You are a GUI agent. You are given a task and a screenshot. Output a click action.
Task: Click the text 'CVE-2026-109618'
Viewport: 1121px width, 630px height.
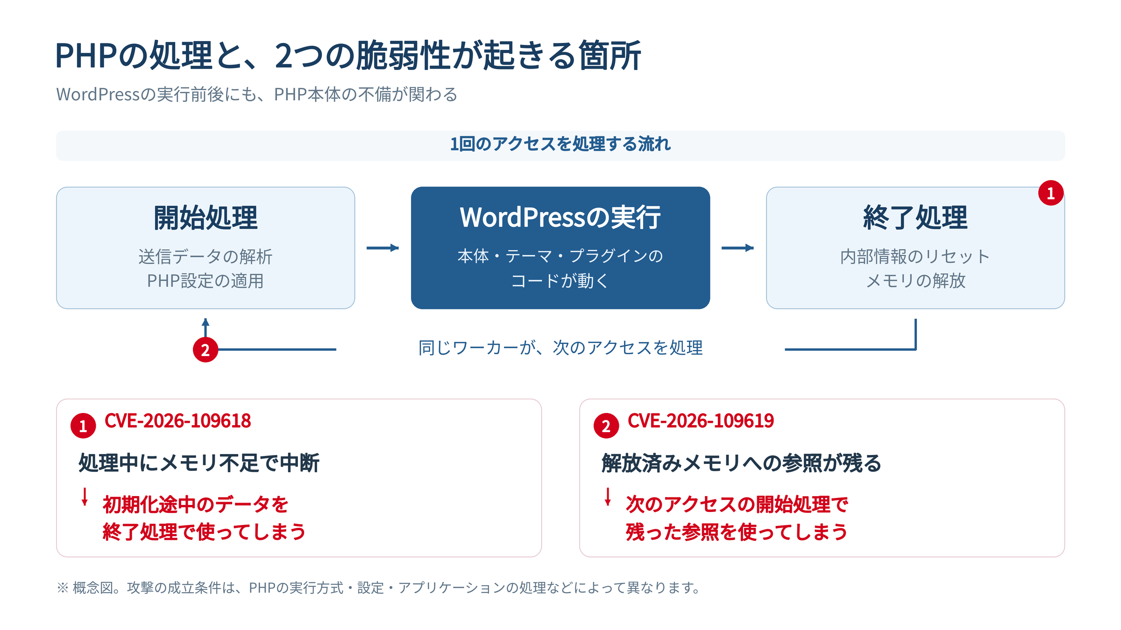tap(178, 421)
